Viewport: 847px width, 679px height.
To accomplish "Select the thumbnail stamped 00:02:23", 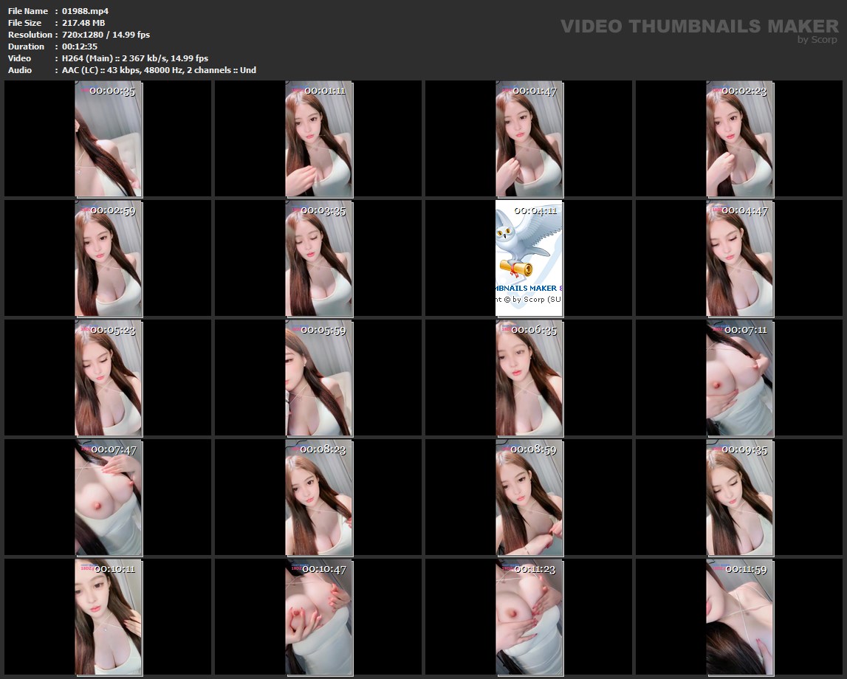I will pyautogui.click(x=740, y=139).
